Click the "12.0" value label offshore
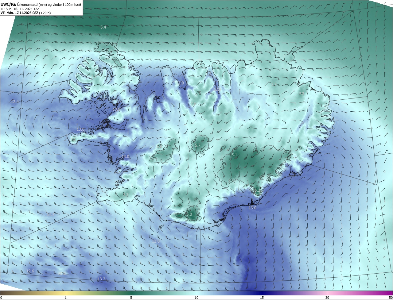Image resolution: width=393 pixels, height=300 pixels. pyautogui.click(x=156, y=241)
